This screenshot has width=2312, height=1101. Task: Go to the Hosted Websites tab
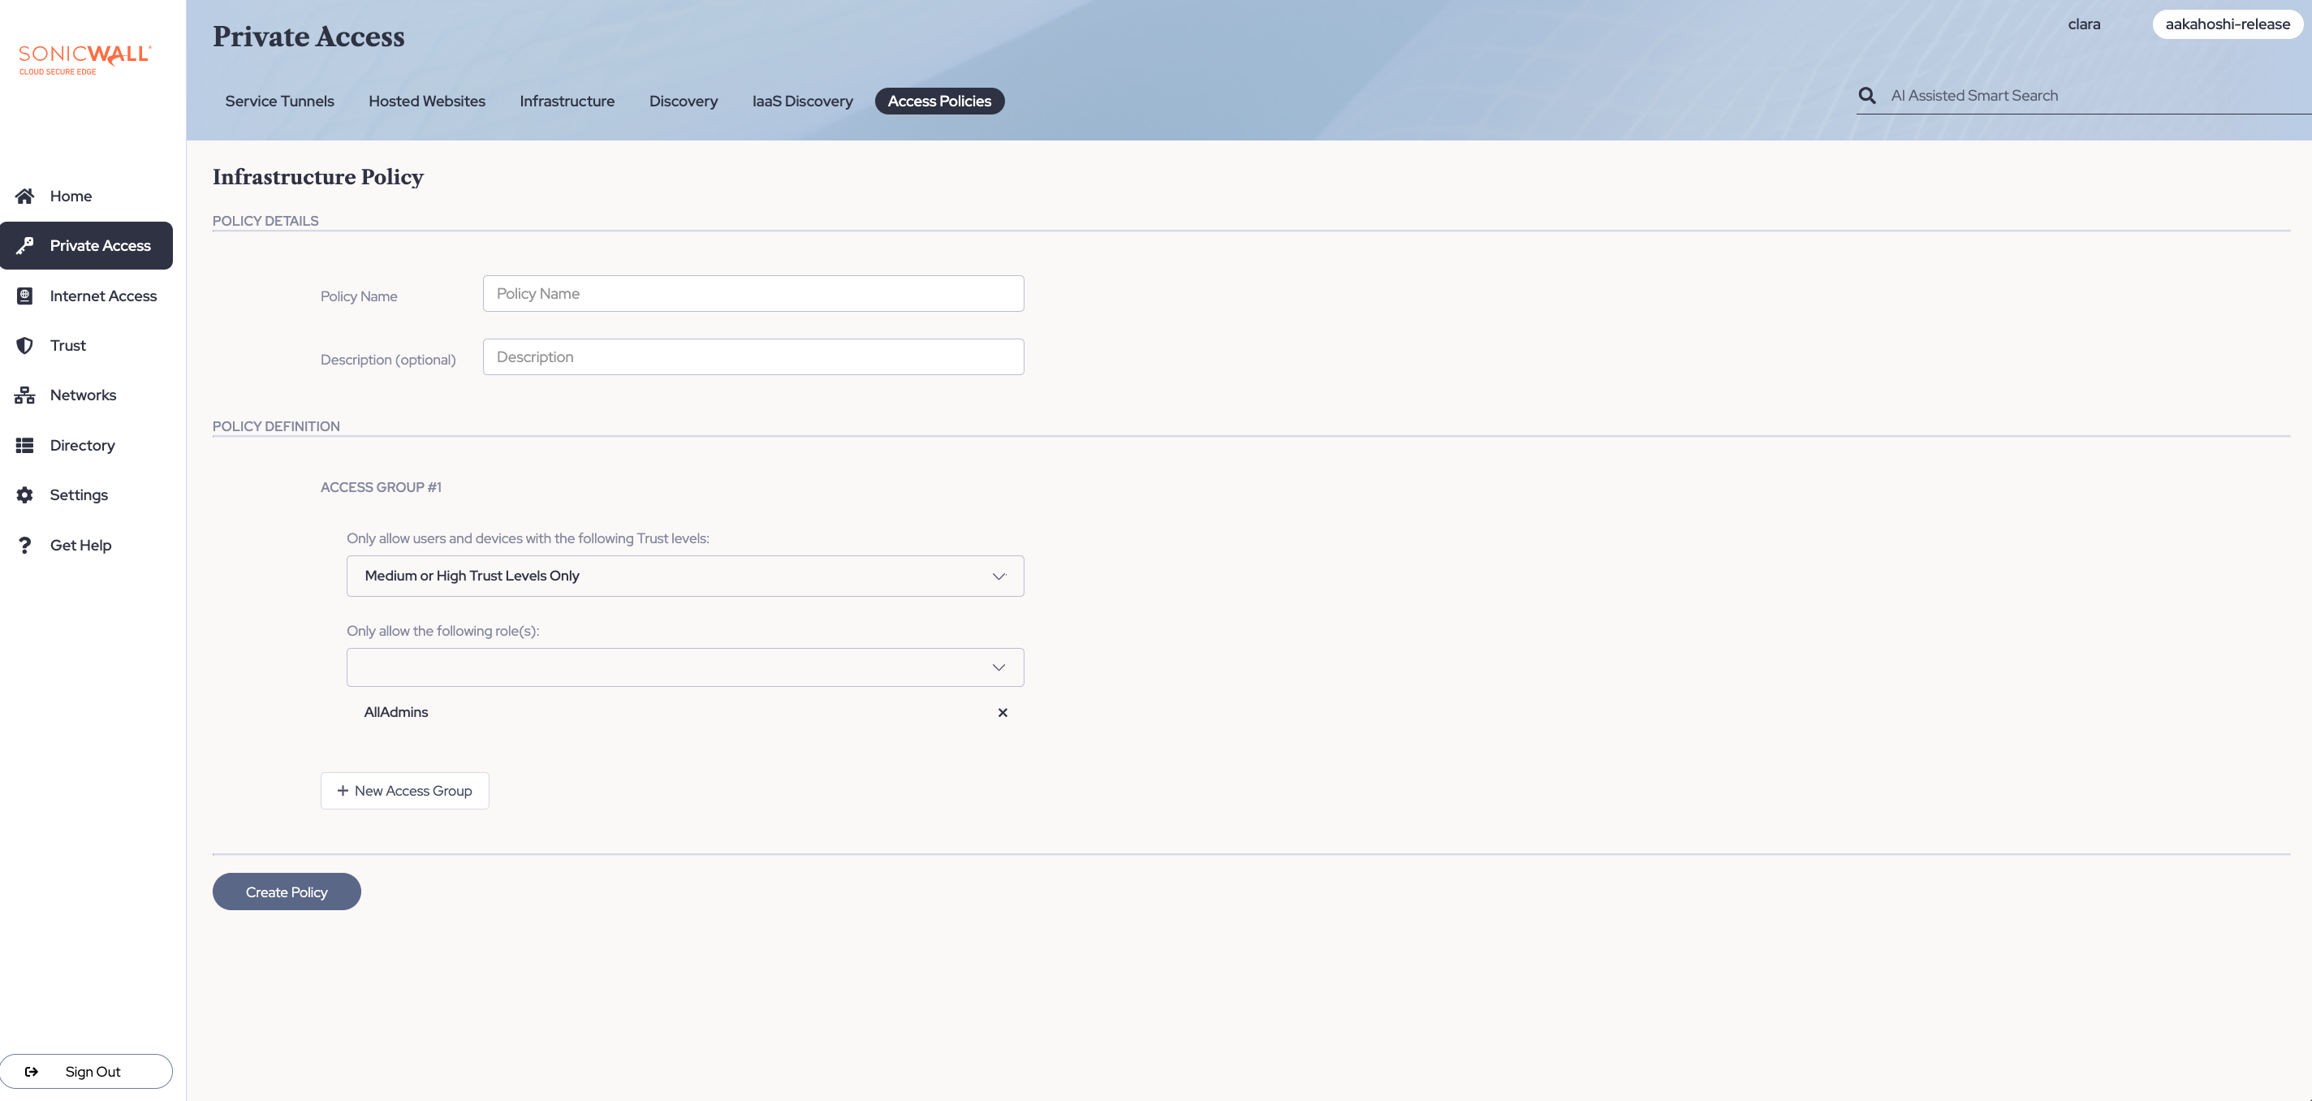pos(426,101)
